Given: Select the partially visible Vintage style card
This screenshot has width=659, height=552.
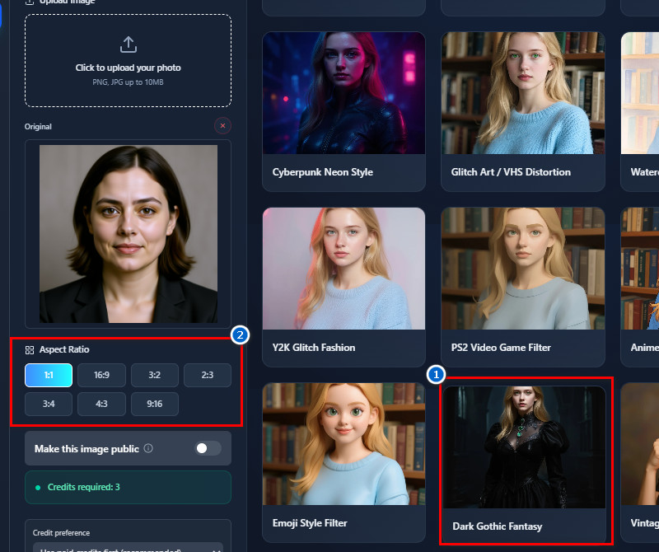Looking at the screenshot, I should pos(640,462).
